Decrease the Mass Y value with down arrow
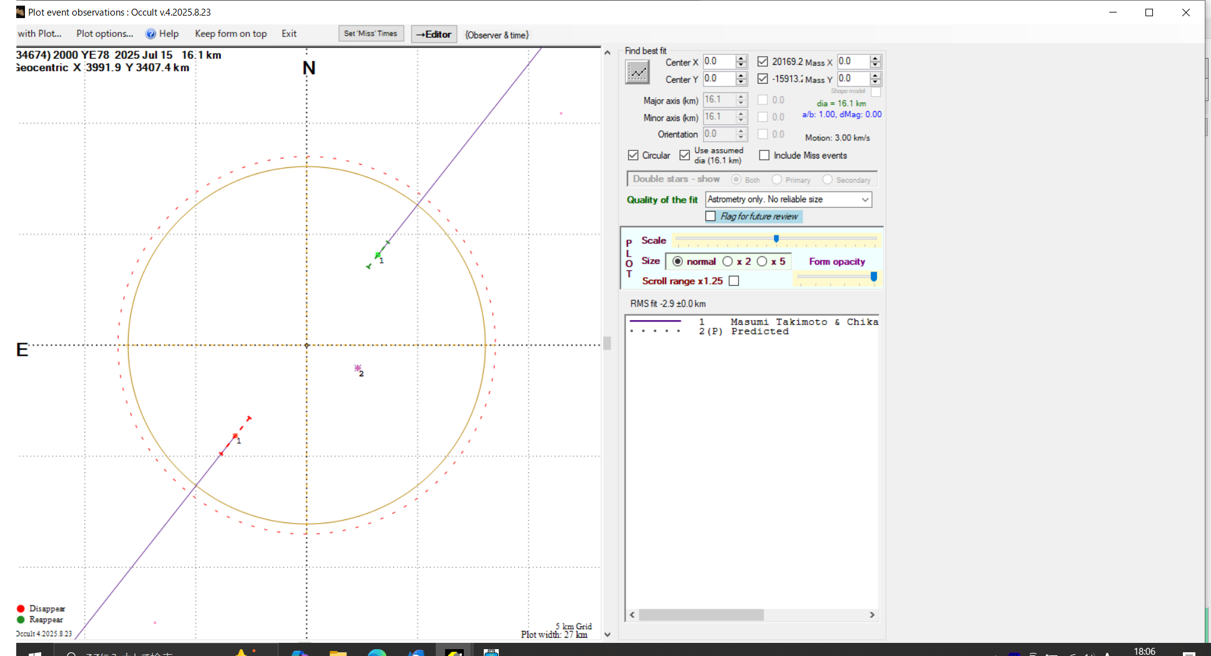The width and height of the screenshot is (1211, 656). click(x=875, y=82)
